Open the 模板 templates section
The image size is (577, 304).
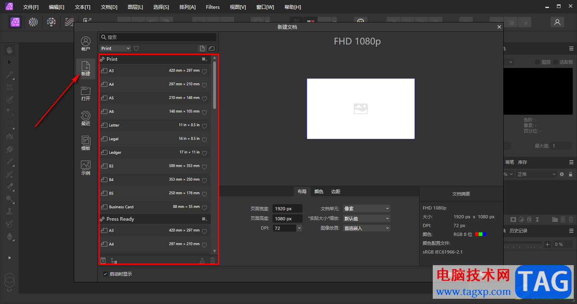[x=86, y=143]
